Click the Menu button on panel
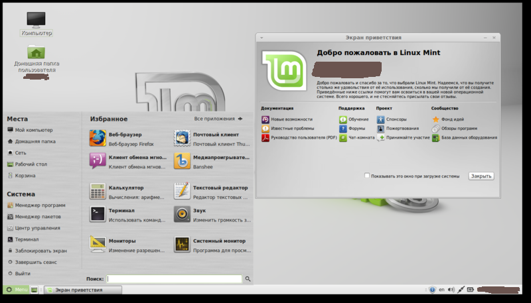This screenshot has height=303, width=531. 16,290
